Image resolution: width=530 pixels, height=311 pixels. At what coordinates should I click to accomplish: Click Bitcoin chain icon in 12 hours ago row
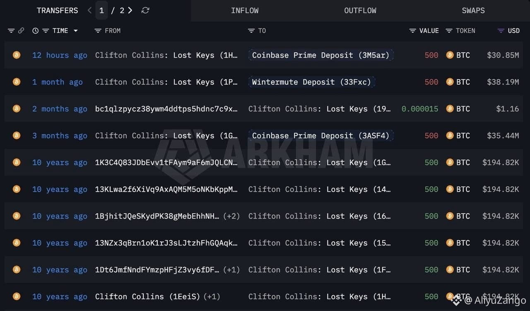click(17, 55)
